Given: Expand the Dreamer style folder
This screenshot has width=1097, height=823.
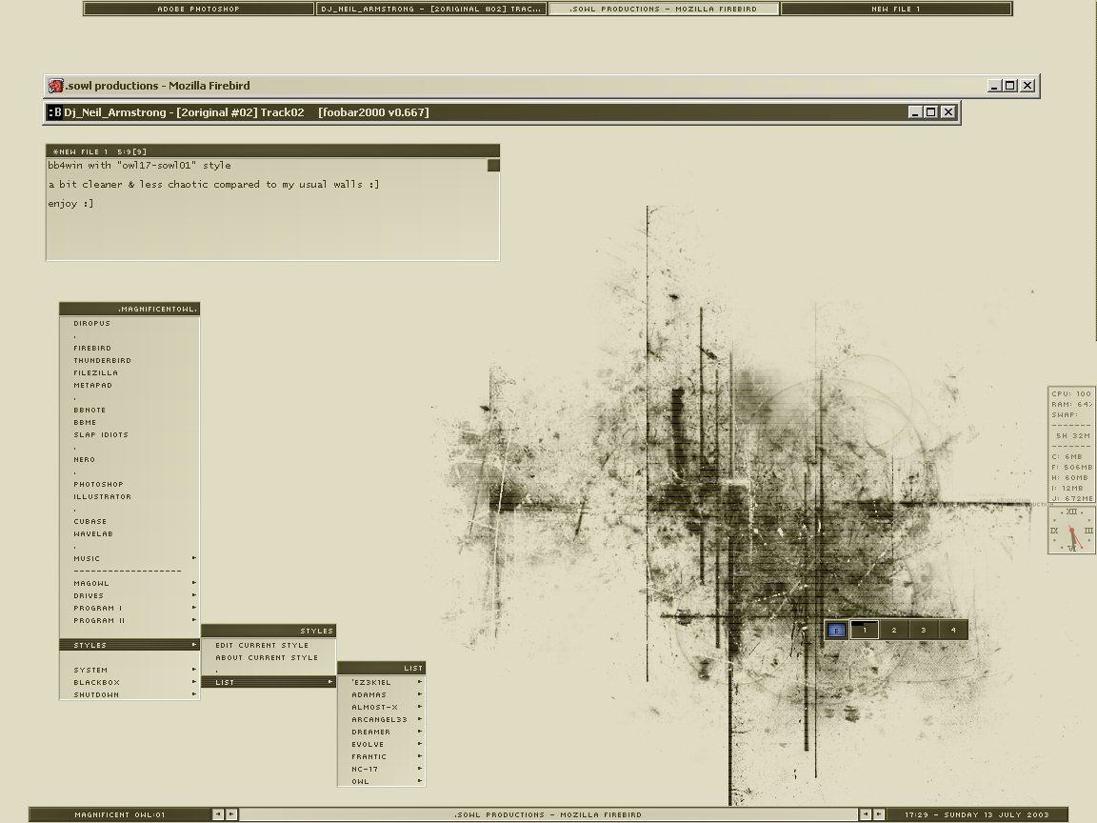Looking at the screenshot, I should (x=381, y=732).
